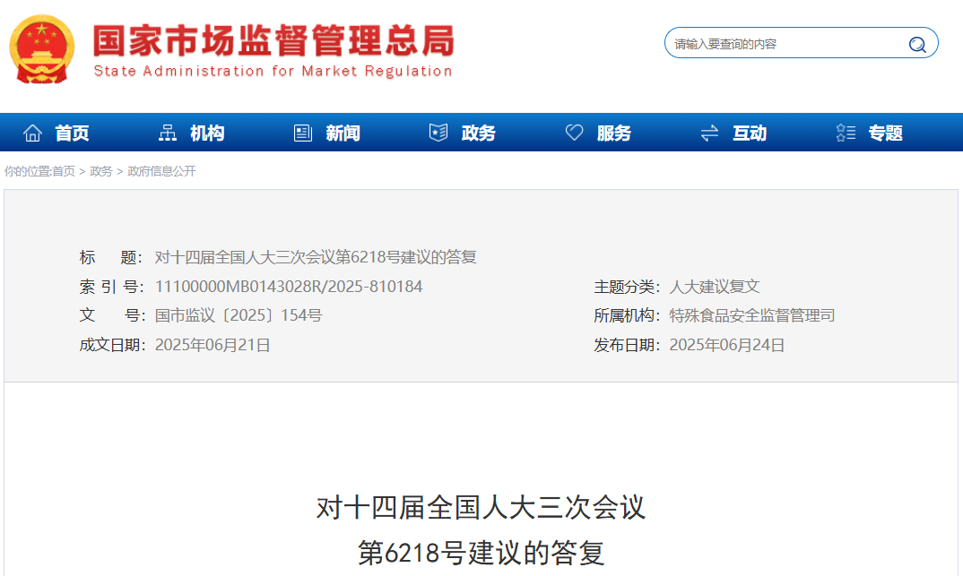This screenshot has width=963, height=576.
Task: Click the organization chart icon beside 机构
Action: pos(168,133)
